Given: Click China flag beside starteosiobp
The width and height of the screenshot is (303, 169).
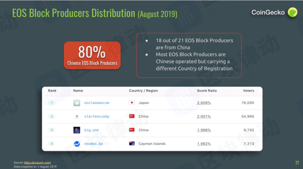Looking at the screenshot, I should (x=132, y=116).
